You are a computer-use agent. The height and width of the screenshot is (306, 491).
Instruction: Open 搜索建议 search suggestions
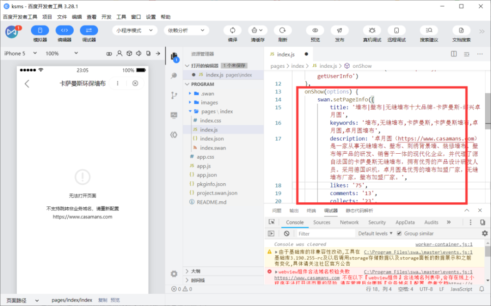click(x=429, y=30)
